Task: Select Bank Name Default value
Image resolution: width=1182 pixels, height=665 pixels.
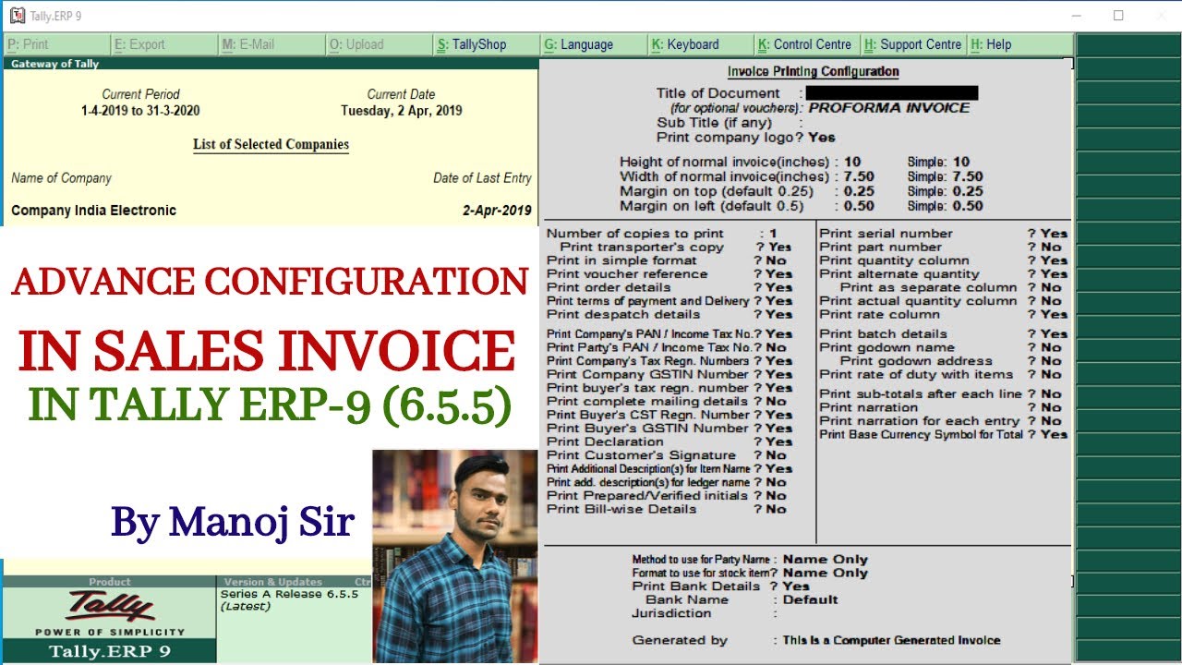Action: coord(811,599)
